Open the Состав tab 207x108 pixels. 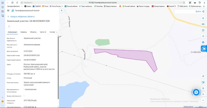tap(52, 32)
